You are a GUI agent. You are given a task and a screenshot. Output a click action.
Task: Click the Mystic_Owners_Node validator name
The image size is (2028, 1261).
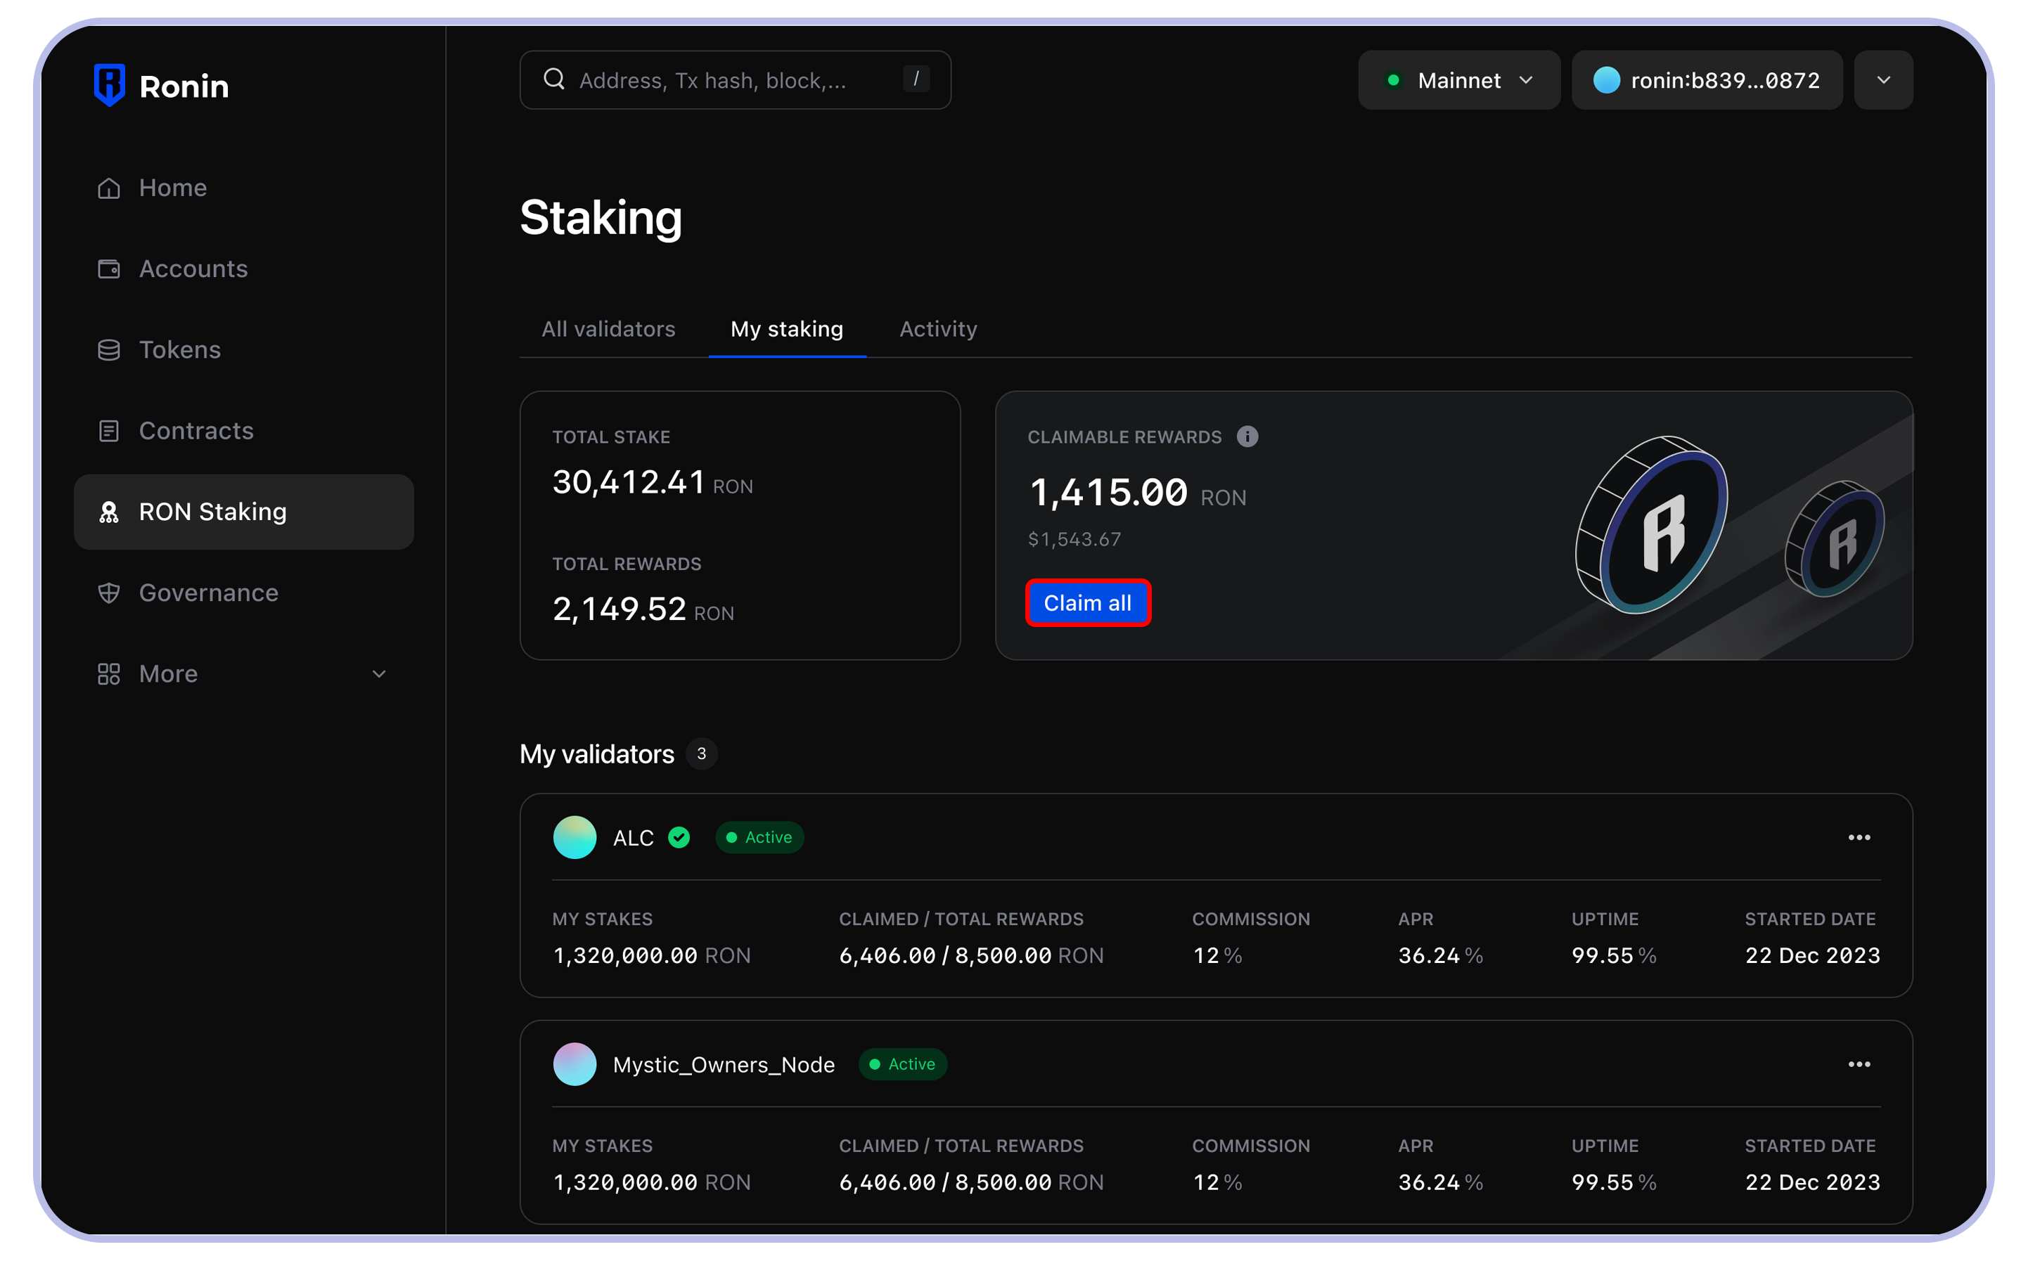click(x=724, y=1065)
